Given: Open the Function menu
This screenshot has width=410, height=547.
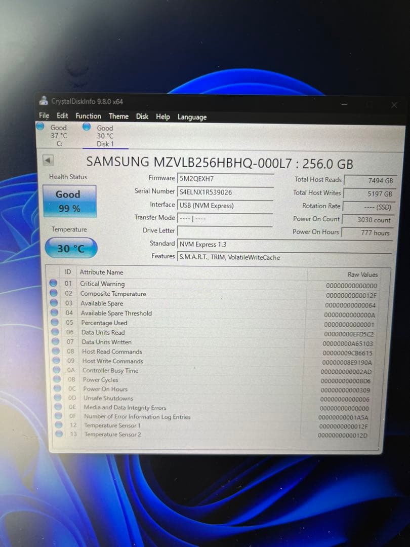Looking at the screenshot, I should click(88, 116).
